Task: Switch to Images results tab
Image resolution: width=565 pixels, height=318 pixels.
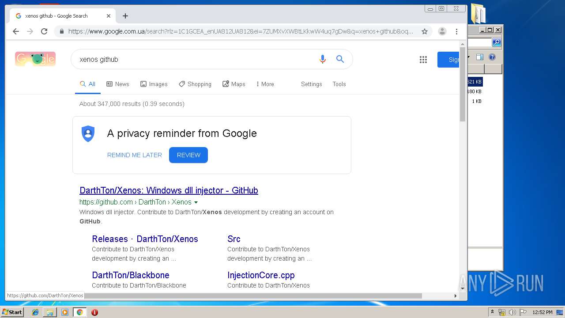Action: [154, 84]
